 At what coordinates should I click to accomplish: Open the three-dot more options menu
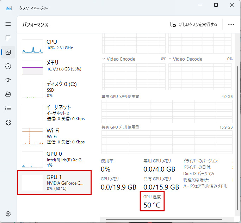pos(231,25)
